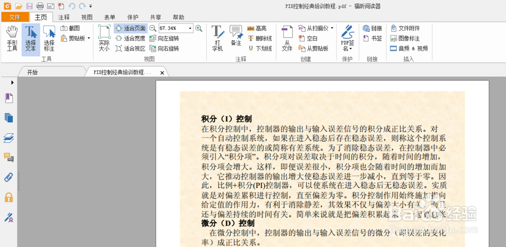Select the PID控制经典培训教程 document tab
The width and height of the screenshot is (506, 247).
coord(122,73)
